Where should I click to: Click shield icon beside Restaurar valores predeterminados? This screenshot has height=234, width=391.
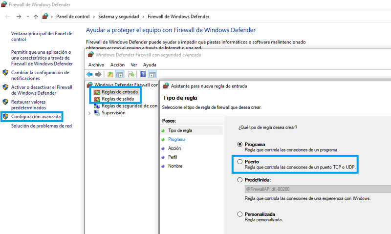pos(5,102)
